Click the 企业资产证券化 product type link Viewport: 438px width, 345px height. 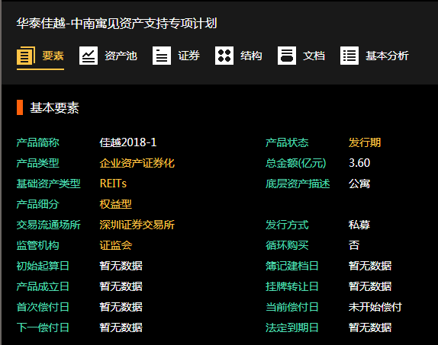pyautogui.click(x=137, y=163)
